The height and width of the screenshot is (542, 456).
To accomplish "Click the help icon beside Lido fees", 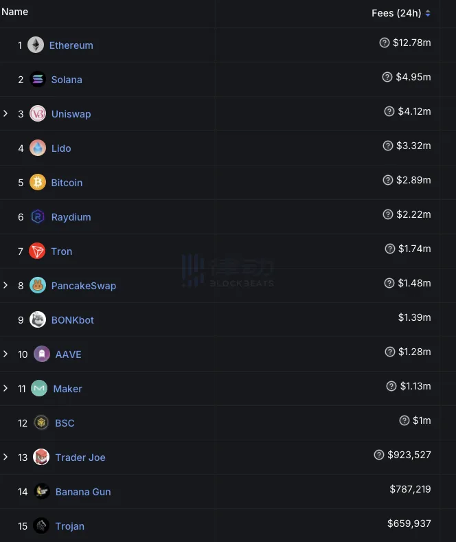I will click(388, 146).
